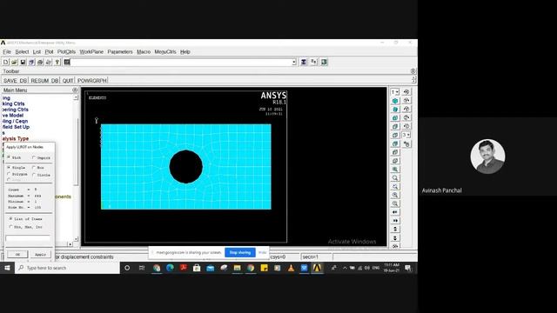The image size is (557, 313).
Task: Click Apply in the picking dialog
Action: 41,255
